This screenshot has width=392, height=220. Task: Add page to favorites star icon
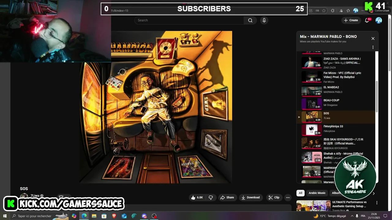[x=324, y=10]
